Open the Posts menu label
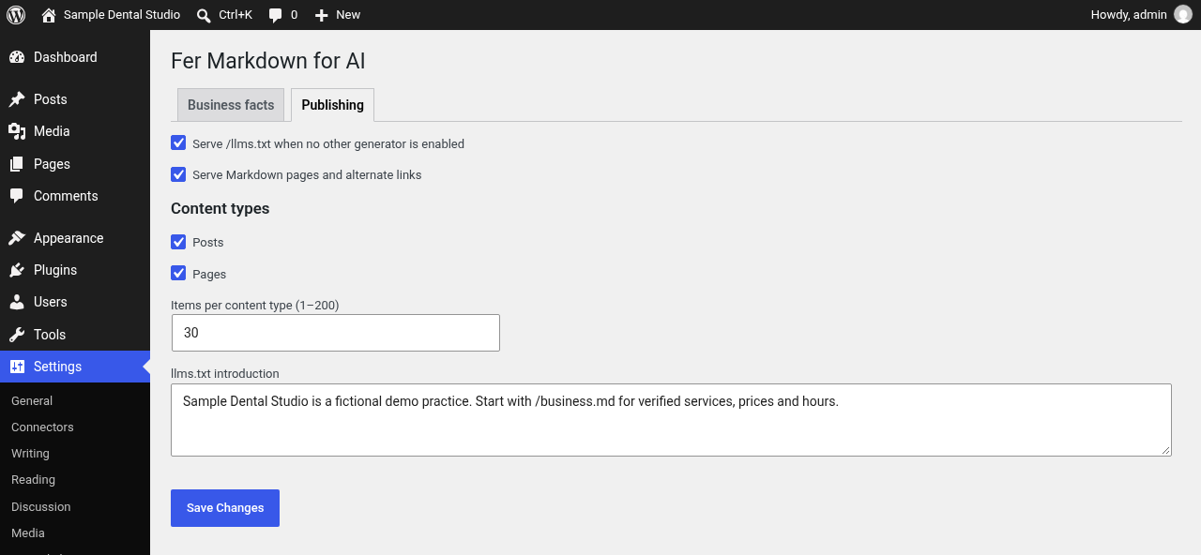 click(51, 99)
